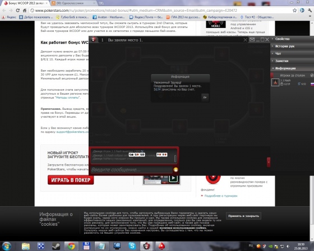Screen dimensions: 314x251
Task: Click the 'Игроки за столом' heading
Action: (292, 76)
